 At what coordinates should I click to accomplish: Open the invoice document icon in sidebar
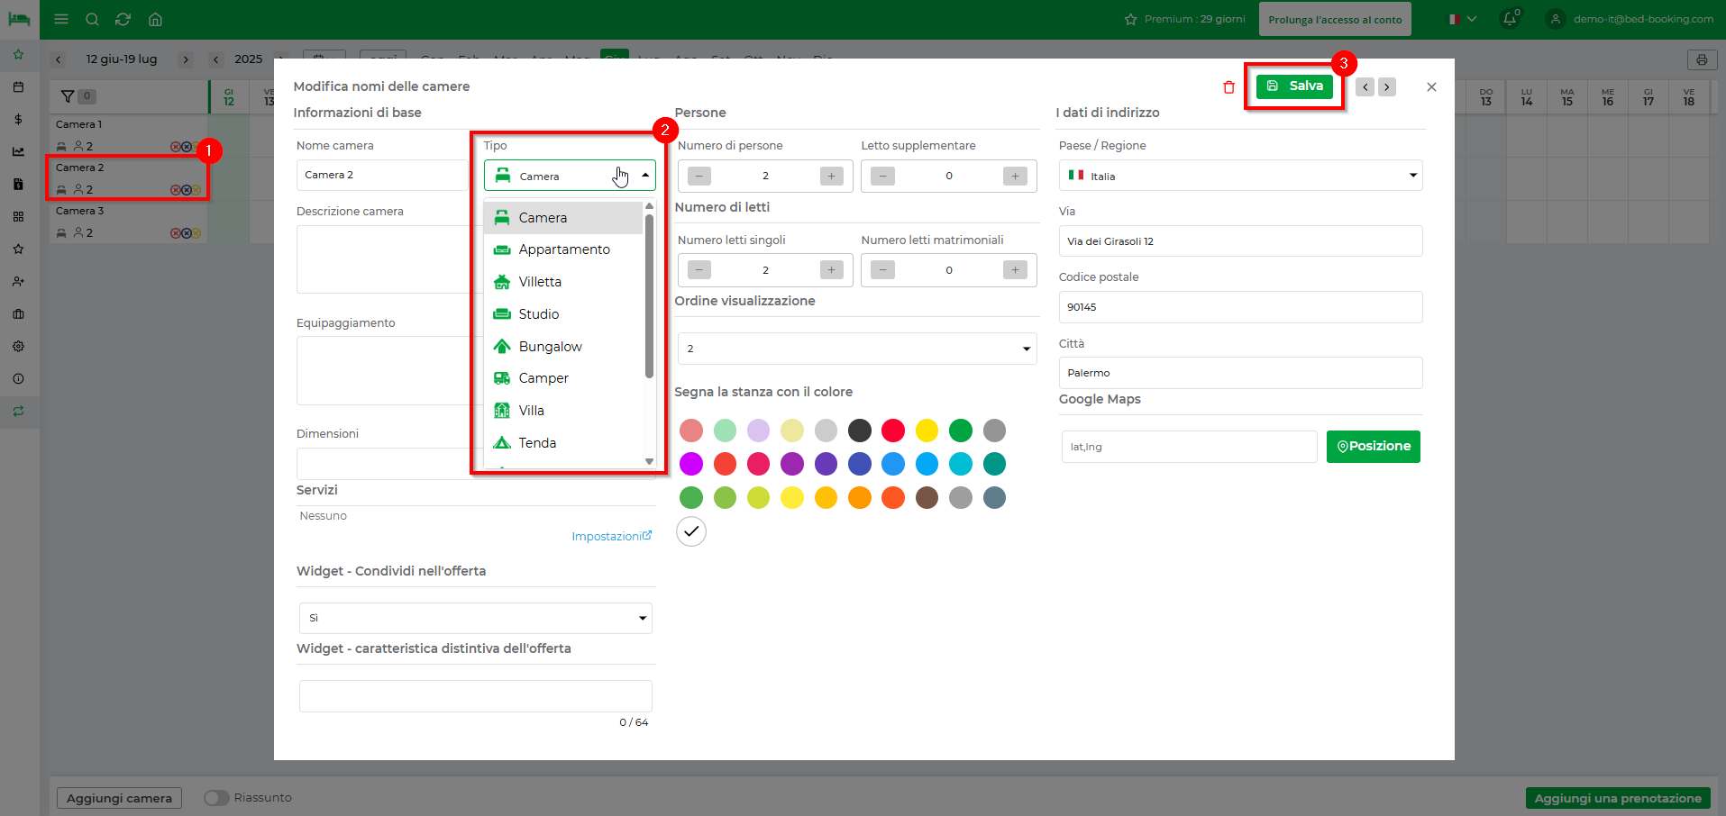pyautogui.click(x=18, y=185)
